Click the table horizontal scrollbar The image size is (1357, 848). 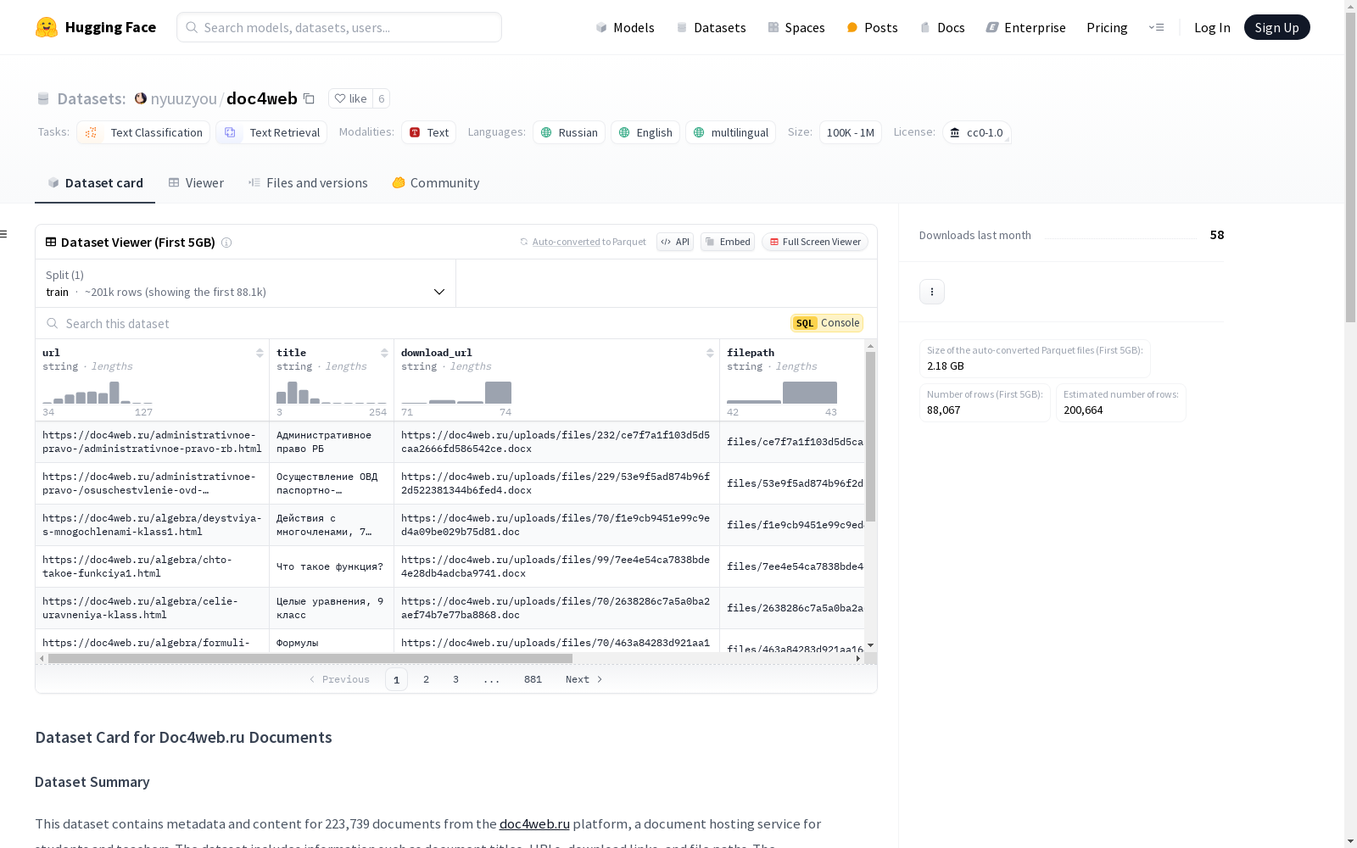pos(310,658)
